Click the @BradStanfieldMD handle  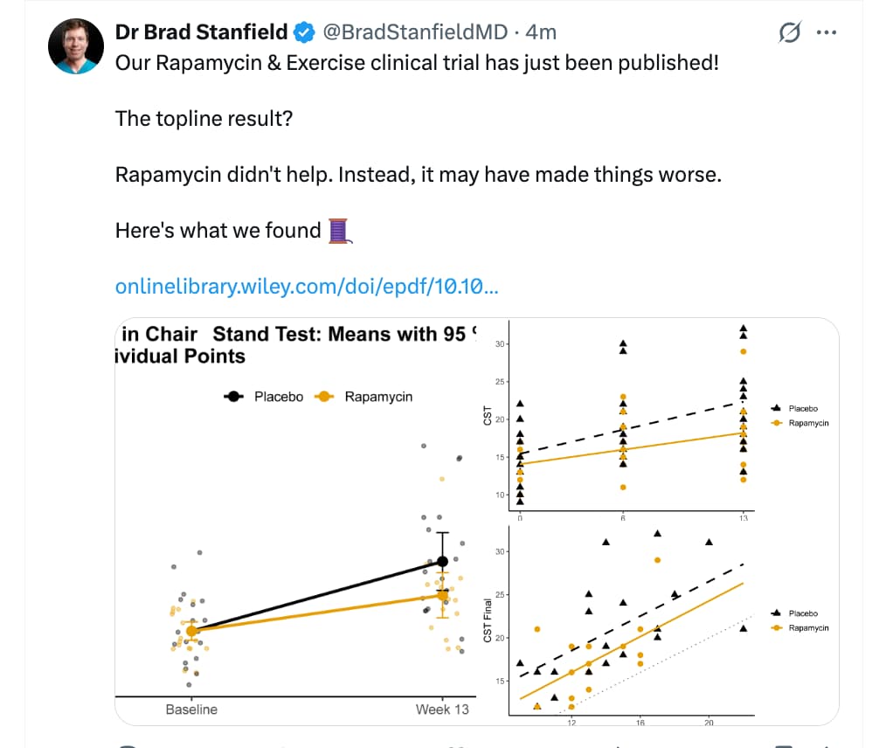(415, 33)
